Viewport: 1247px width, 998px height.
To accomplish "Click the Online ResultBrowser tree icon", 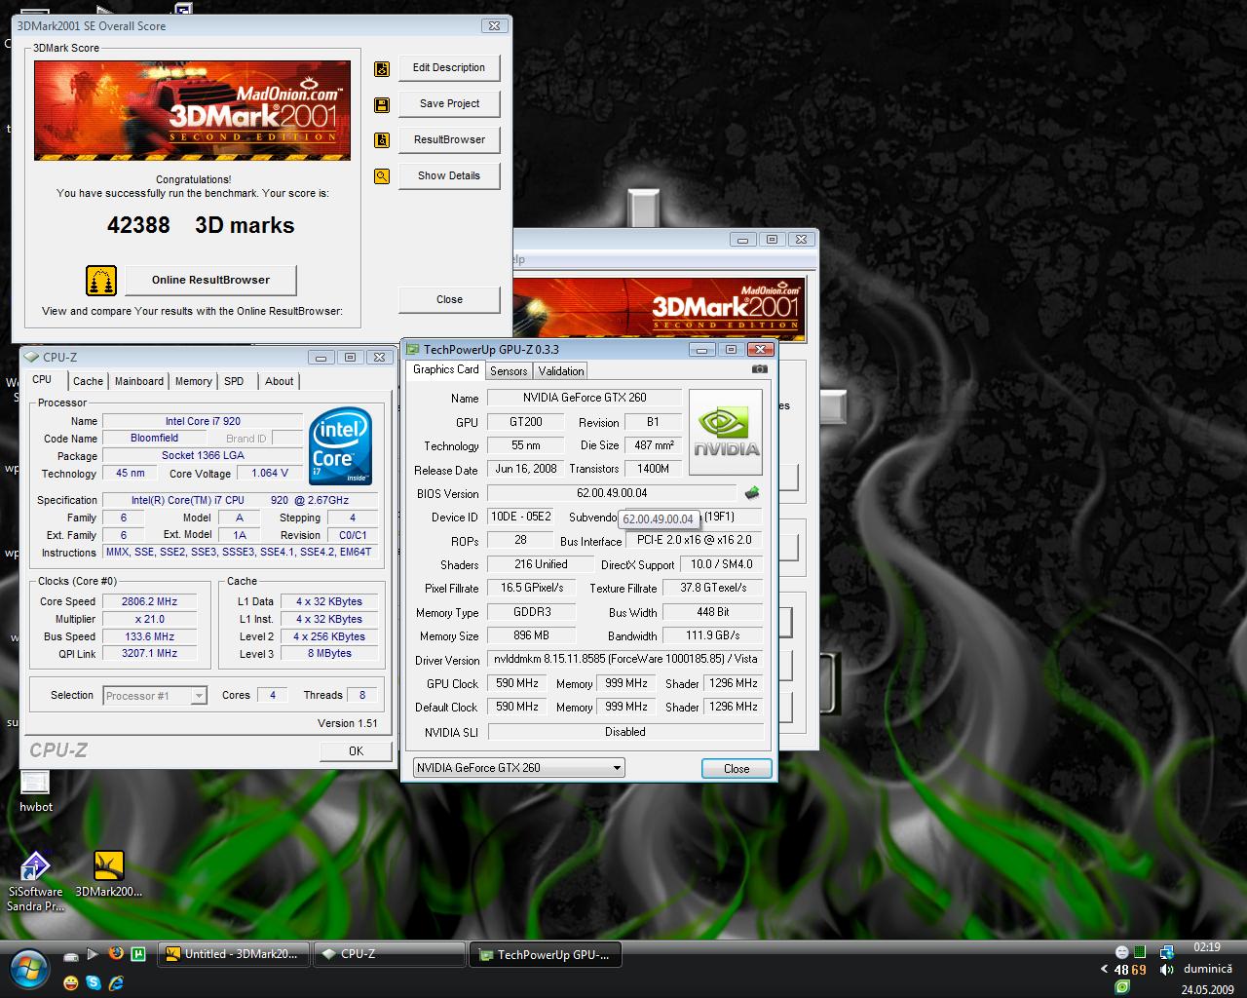I will click(x=101, y=281).
